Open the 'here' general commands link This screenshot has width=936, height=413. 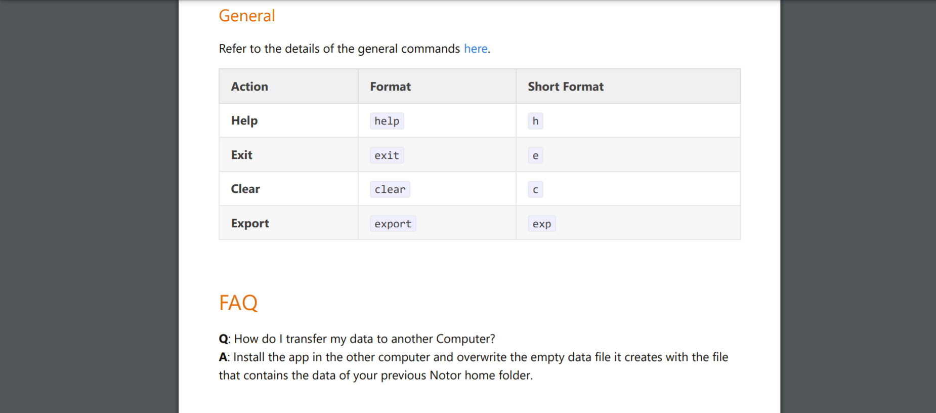476,49
